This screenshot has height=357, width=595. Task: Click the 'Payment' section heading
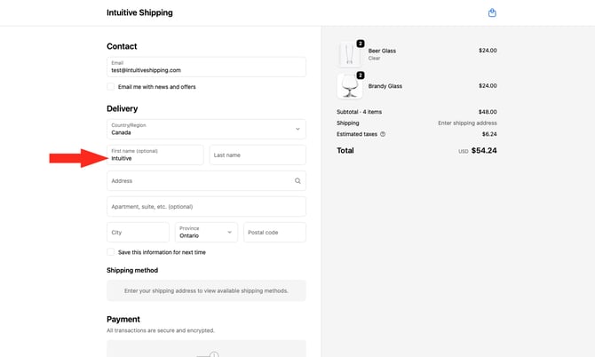(x=123, y=319)
